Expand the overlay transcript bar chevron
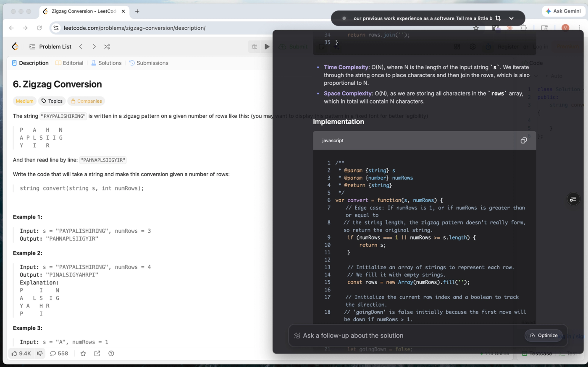 [511, 18]
